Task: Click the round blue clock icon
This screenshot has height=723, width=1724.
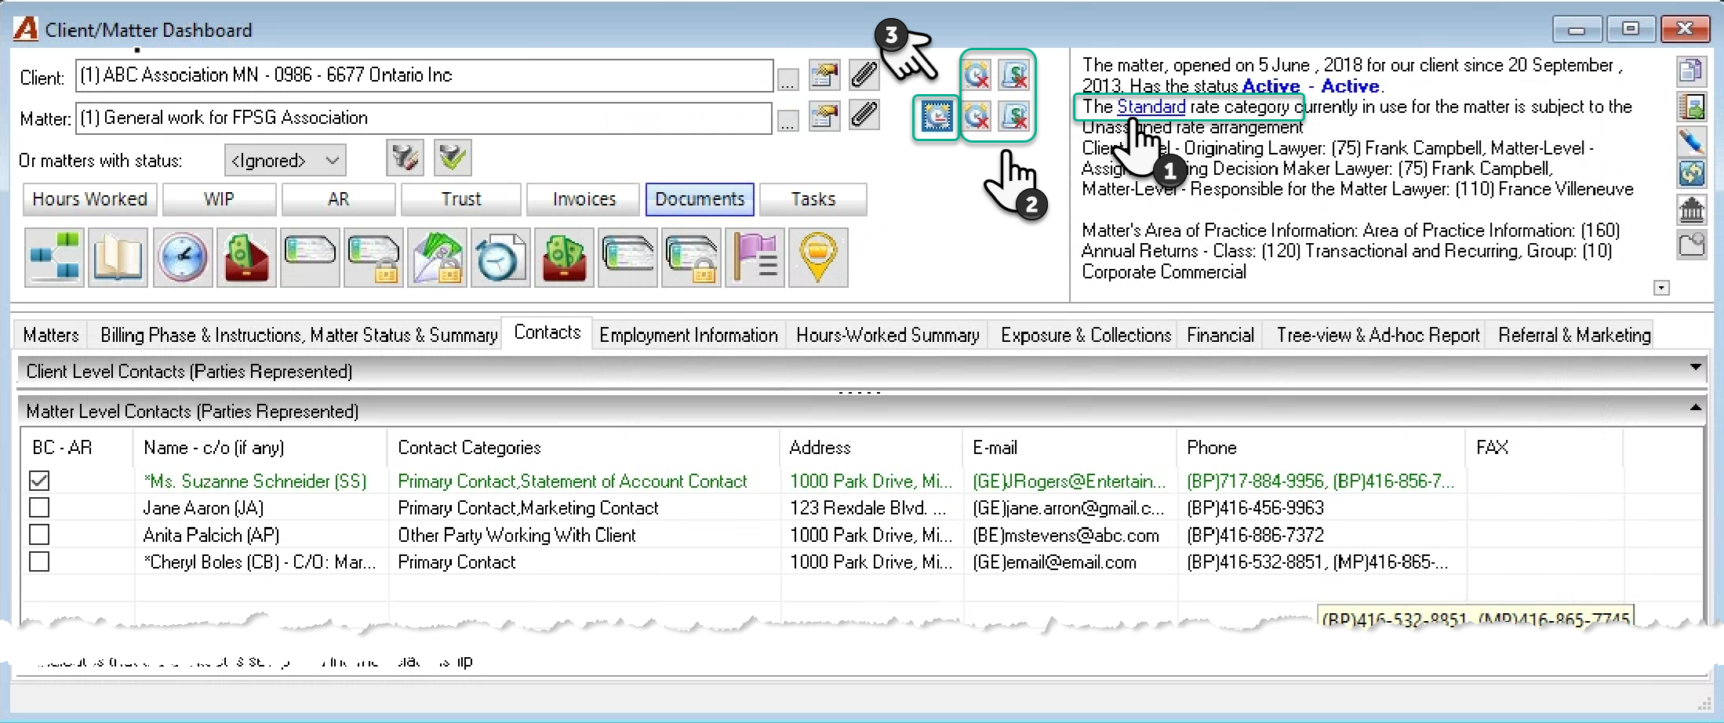Action: point(182,257)
